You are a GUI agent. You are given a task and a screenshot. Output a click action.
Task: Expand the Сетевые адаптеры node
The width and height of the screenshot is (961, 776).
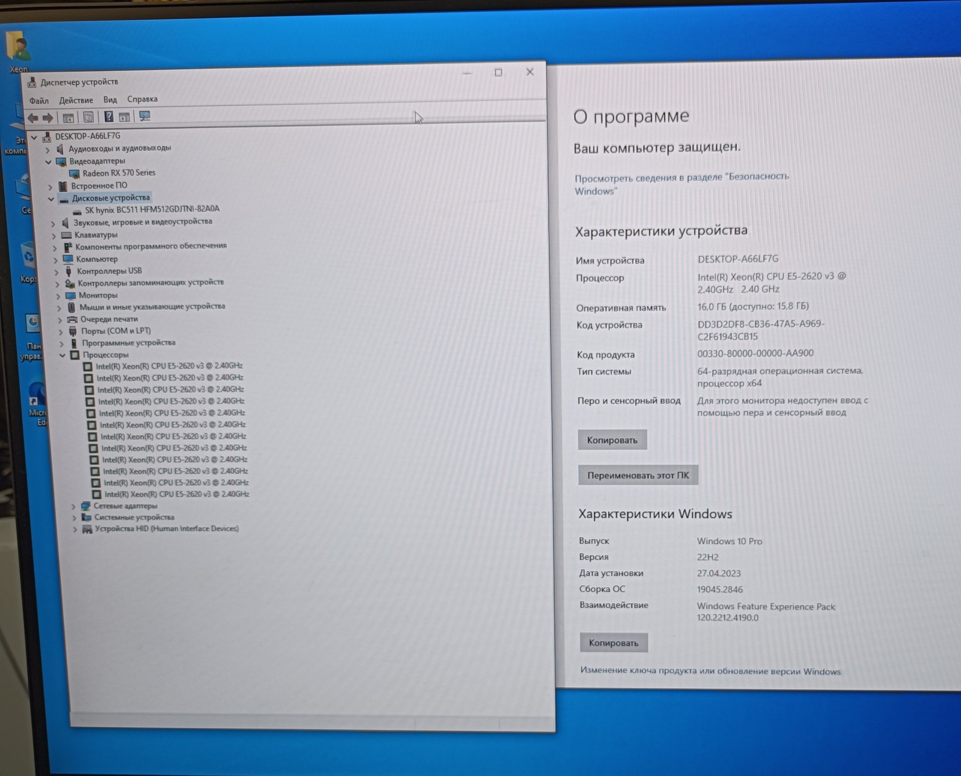click(x=74, y=507)
